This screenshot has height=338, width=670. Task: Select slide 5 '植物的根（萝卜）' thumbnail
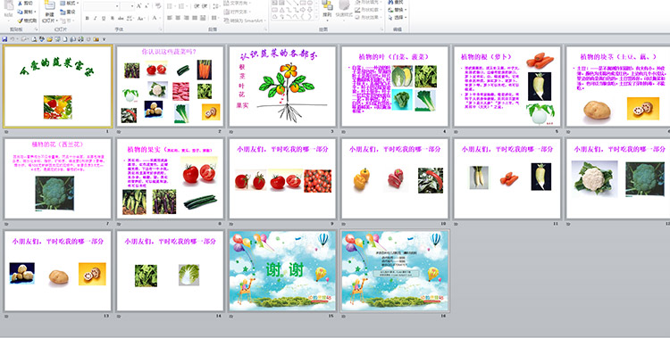507,87
